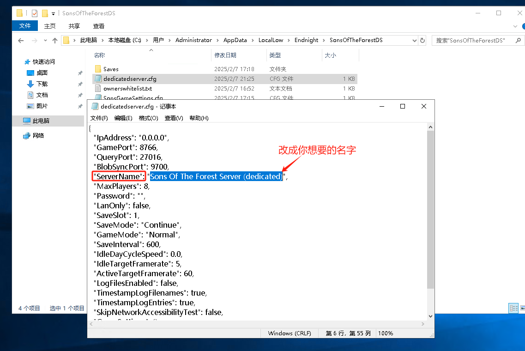The width and height of the screenshot is (525, 351).
Task: Select the ownerswhitelist.txt file name
Action: tap(127, 88)
